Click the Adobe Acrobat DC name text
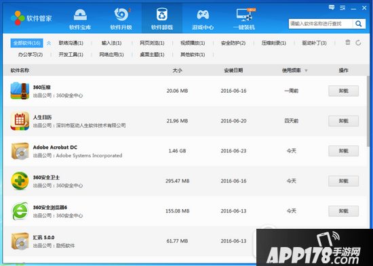 [55, 148]
